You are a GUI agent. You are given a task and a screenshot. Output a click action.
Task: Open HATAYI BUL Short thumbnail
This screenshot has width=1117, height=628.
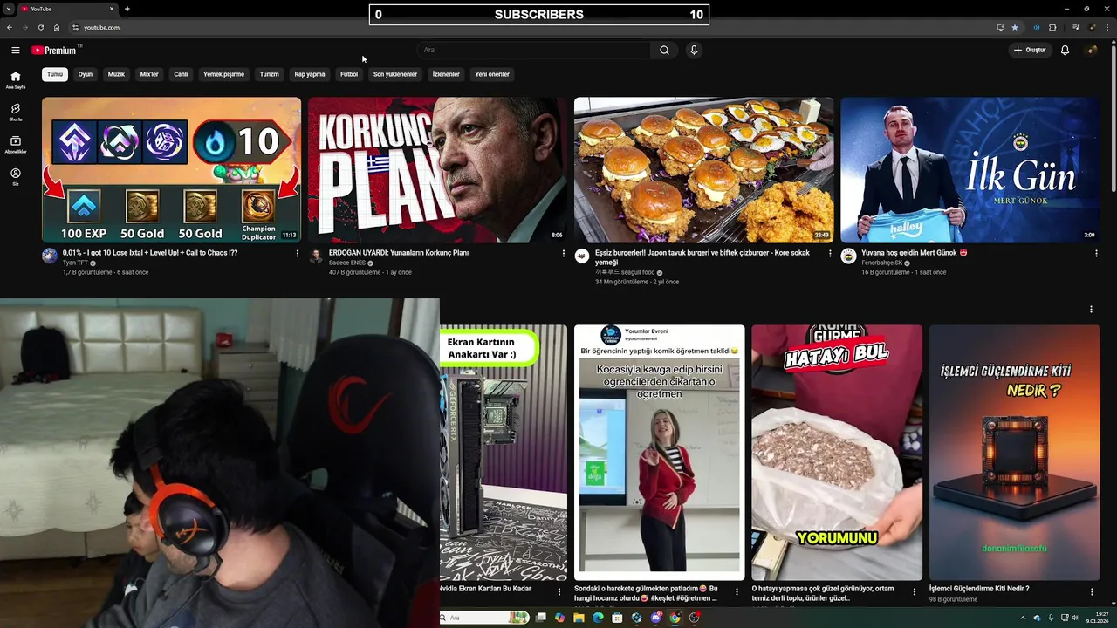coord(837,452)
